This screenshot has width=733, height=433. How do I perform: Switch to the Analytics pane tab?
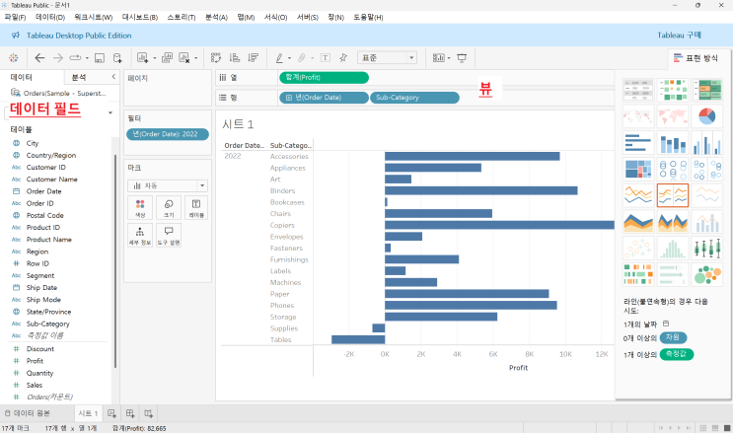tap(79, 77)
